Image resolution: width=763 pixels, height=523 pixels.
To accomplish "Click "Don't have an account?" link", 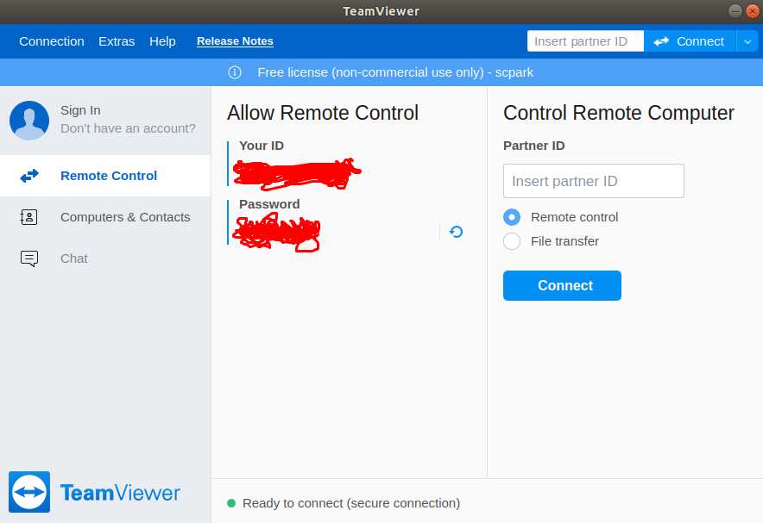I will (x=128, y=128).
